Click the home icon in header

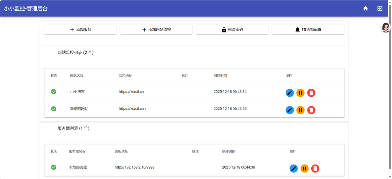pyautogui.click(x=366, y=8)
